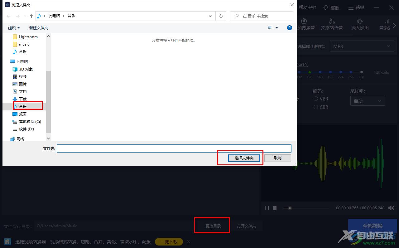The height and width of the screenshot is (248, 399).
Task: Select 本地磁盘 (C:) drive
Action: (30, 121)
